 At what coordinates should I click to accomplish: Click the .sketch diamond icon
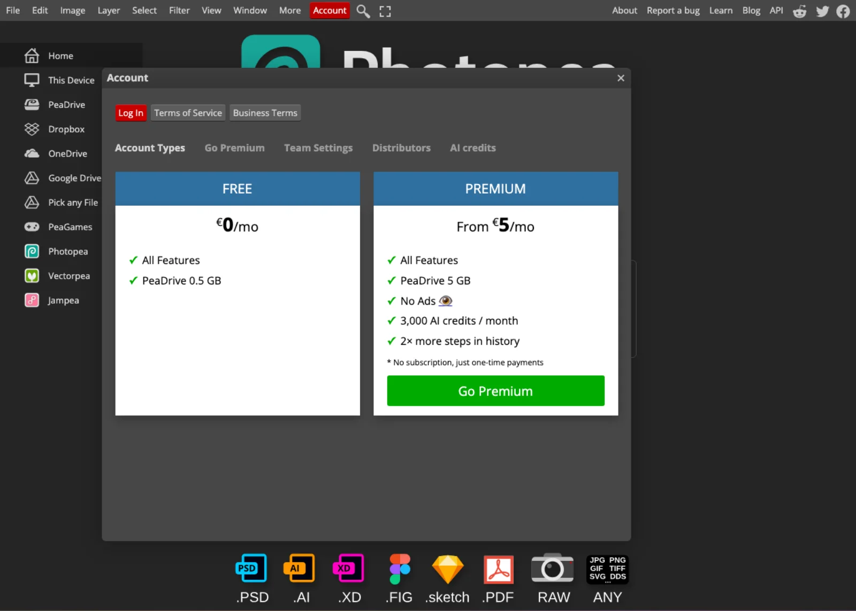(448, 569)
